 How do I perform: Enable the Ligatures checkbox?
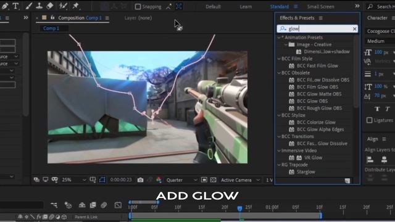[x=369, y=120]
